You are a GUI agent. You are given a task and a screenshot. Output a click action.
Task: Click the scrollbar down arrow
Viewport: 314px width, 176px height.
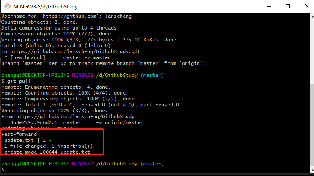[x=312, y=170]
